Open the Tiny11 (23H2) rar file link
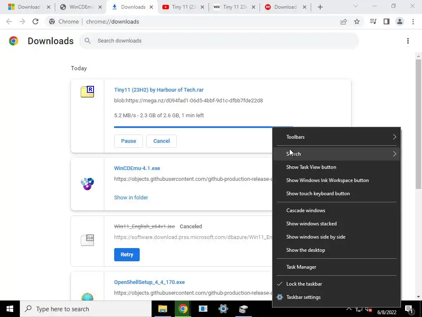422x317 pixels. click(x=159, y=90)
